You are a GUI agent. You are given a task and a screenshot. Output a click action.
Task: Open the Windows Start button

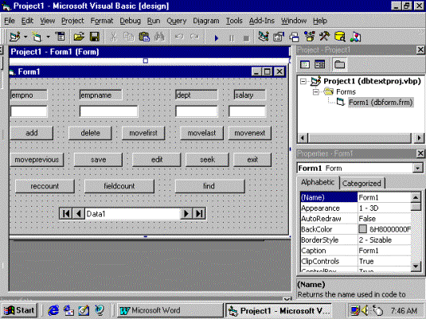coord(19,310)
